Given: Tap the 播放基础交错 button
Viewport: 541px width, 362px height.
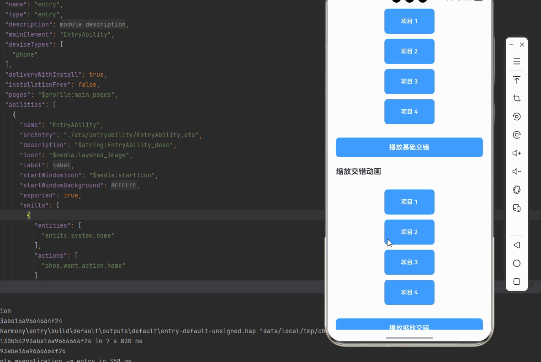Looking at the screenshot, I should click(409, 147).
